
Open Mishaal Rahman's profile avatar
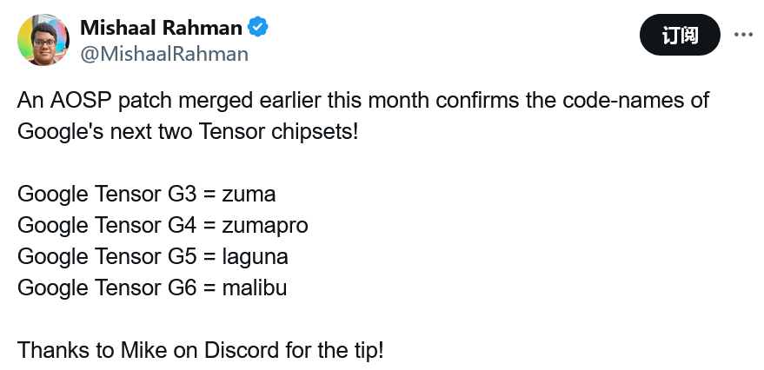[x=43, y=39]
